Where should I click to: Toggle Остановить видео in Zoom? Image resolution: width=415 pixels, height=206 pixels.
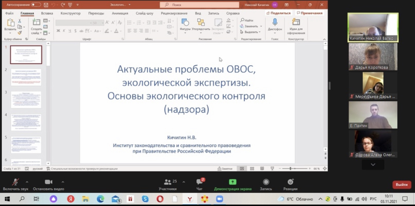click(49, 185)
